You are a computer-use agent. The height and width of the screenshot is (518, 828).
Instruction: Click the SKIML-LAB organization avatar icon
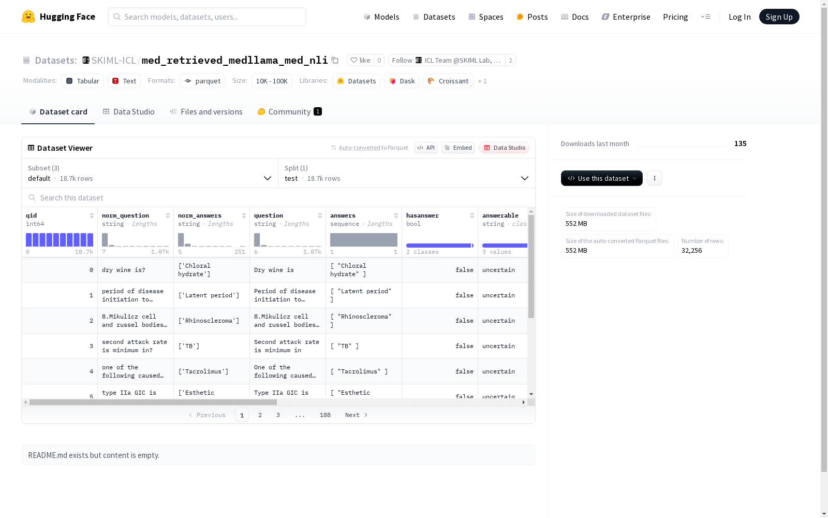[86, 60]
